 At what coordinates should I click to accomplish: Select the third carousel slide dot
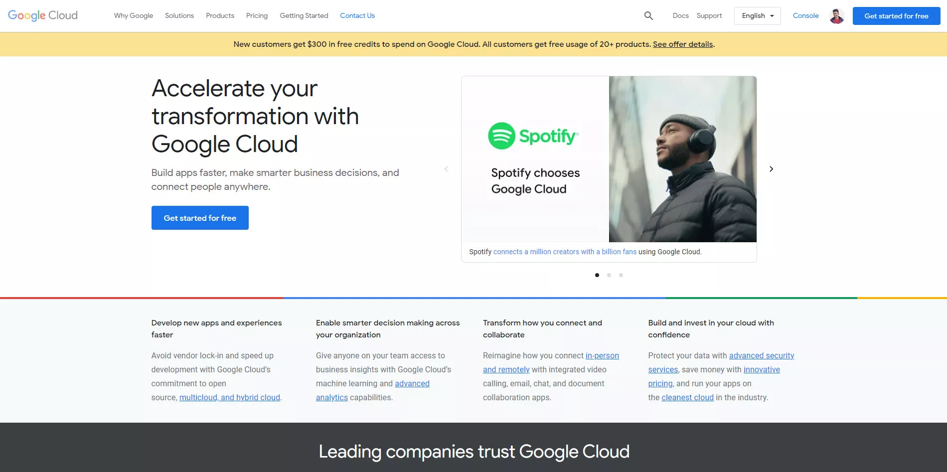(x=621, y=275)
